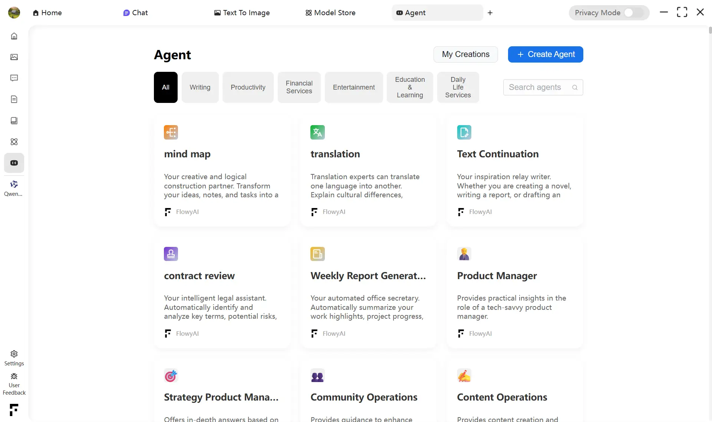Open the translation agent card
The width and height of the screenshot is (712, 422).
[368, 171]
